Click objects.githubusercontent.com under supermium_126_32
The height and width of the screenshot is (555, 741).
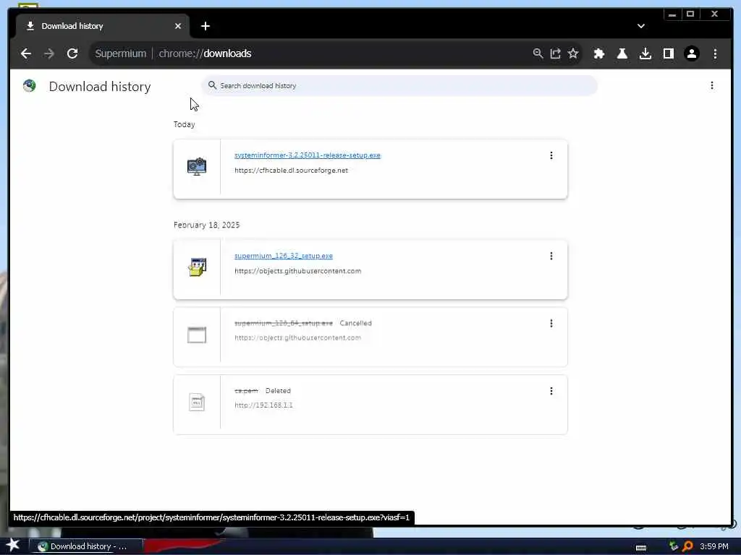tap(297, 271)
